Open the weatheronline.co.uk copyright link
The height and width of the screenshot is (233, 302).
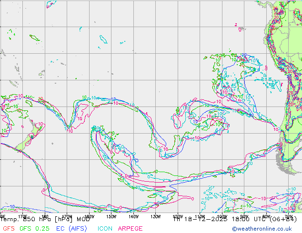[262, 229]
